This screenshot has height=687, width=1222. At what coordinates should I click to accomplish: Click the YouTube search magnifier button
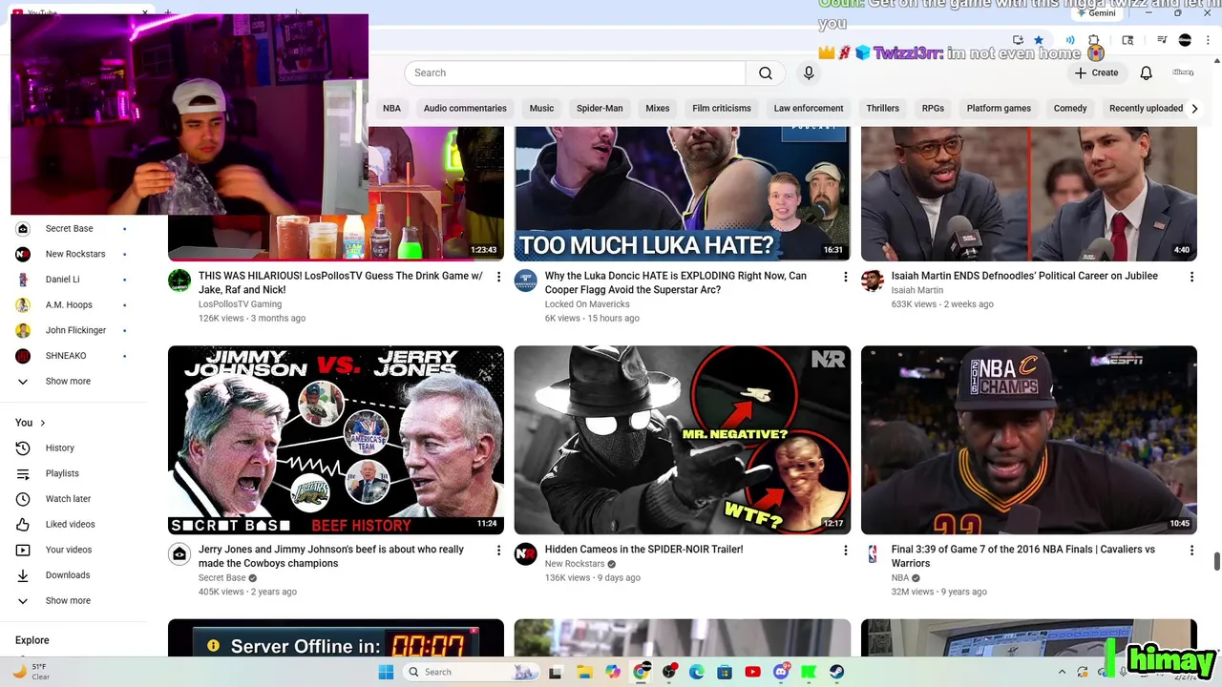pyautogui.click(x=766, y=73)
